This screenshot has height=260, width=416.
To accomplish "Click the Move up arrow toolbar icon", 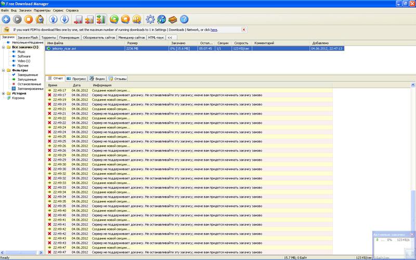I will 53,19.
